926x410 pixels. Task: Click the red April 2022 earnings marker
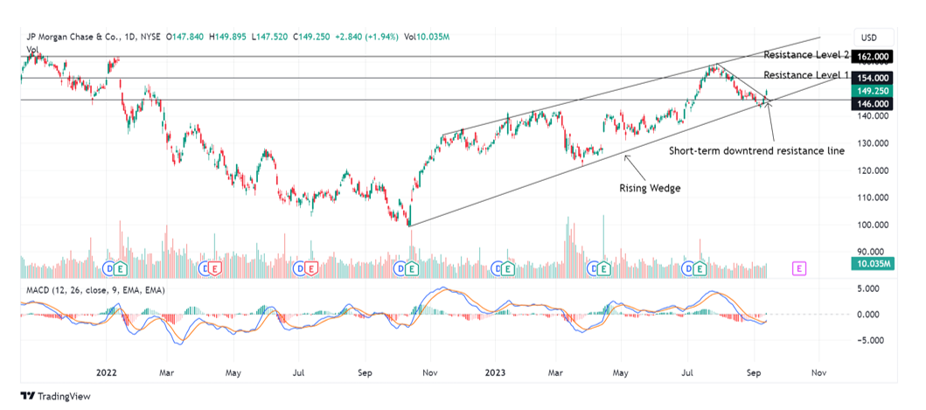click(x=216, y=268)
